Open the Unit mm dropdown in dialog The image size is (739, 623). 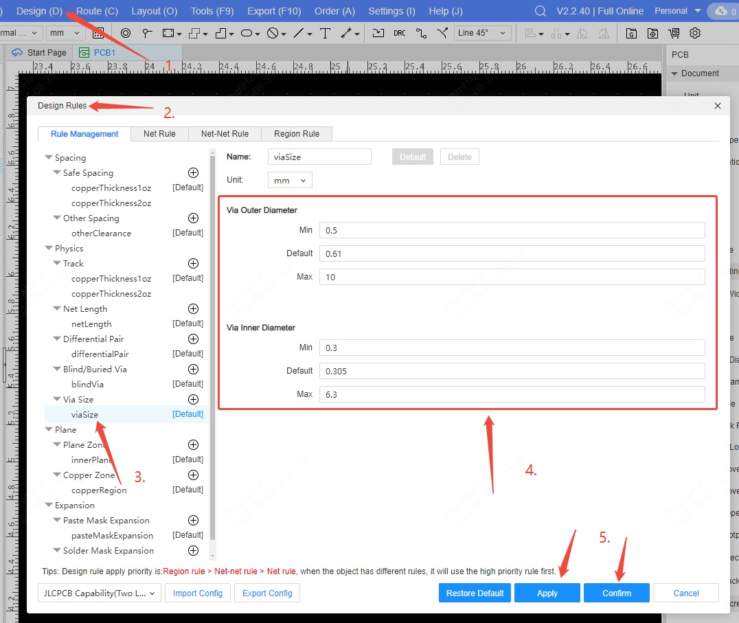click(290, 180)
